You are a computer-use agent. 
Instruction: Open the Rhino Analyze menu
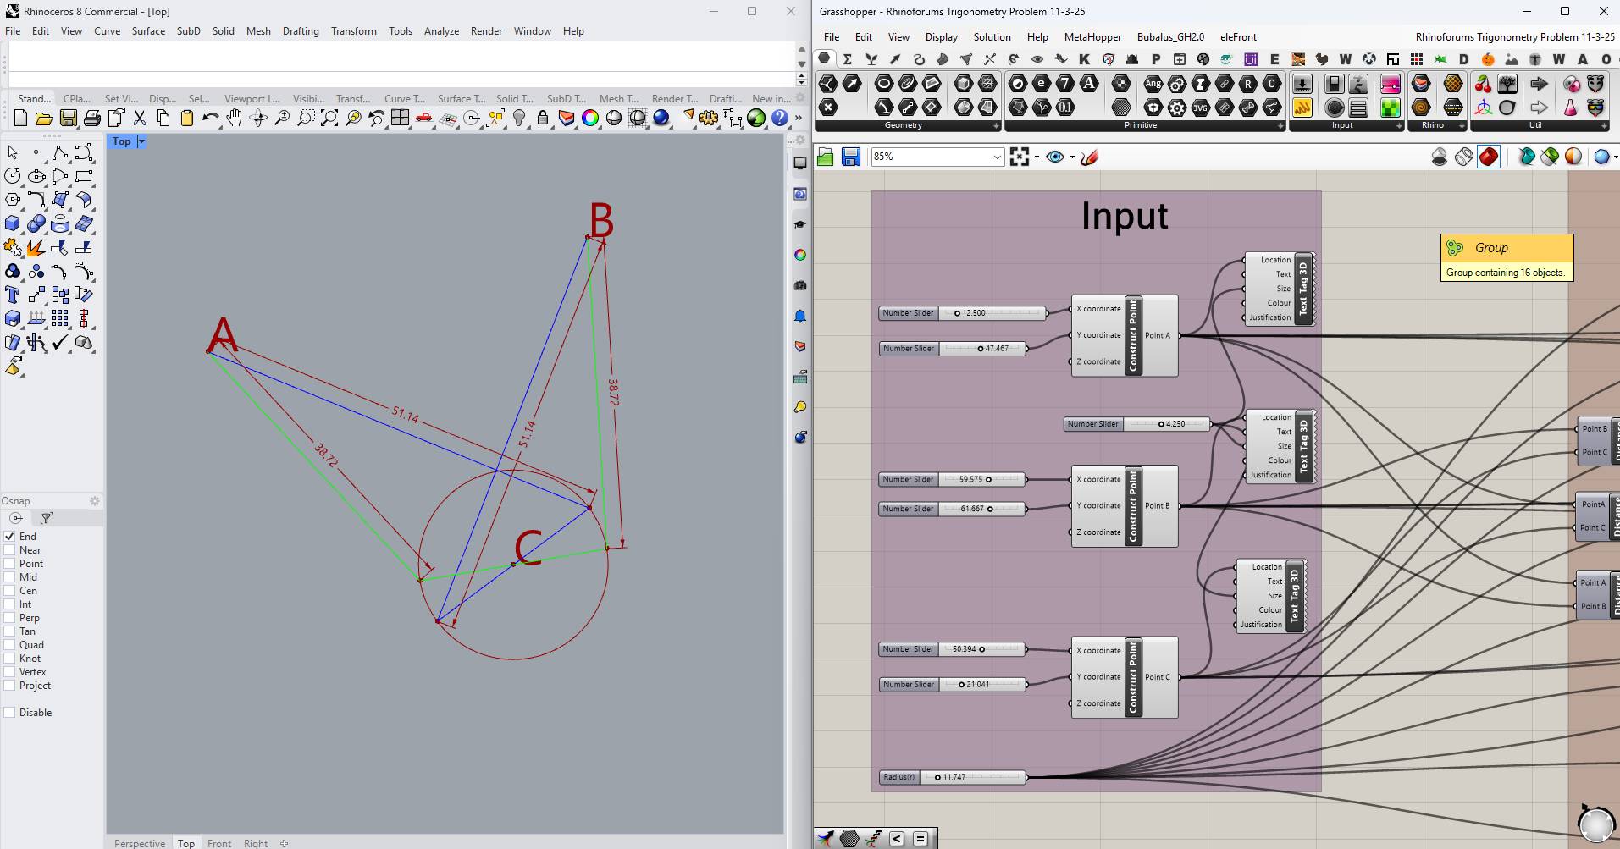(x=441, y=31)
